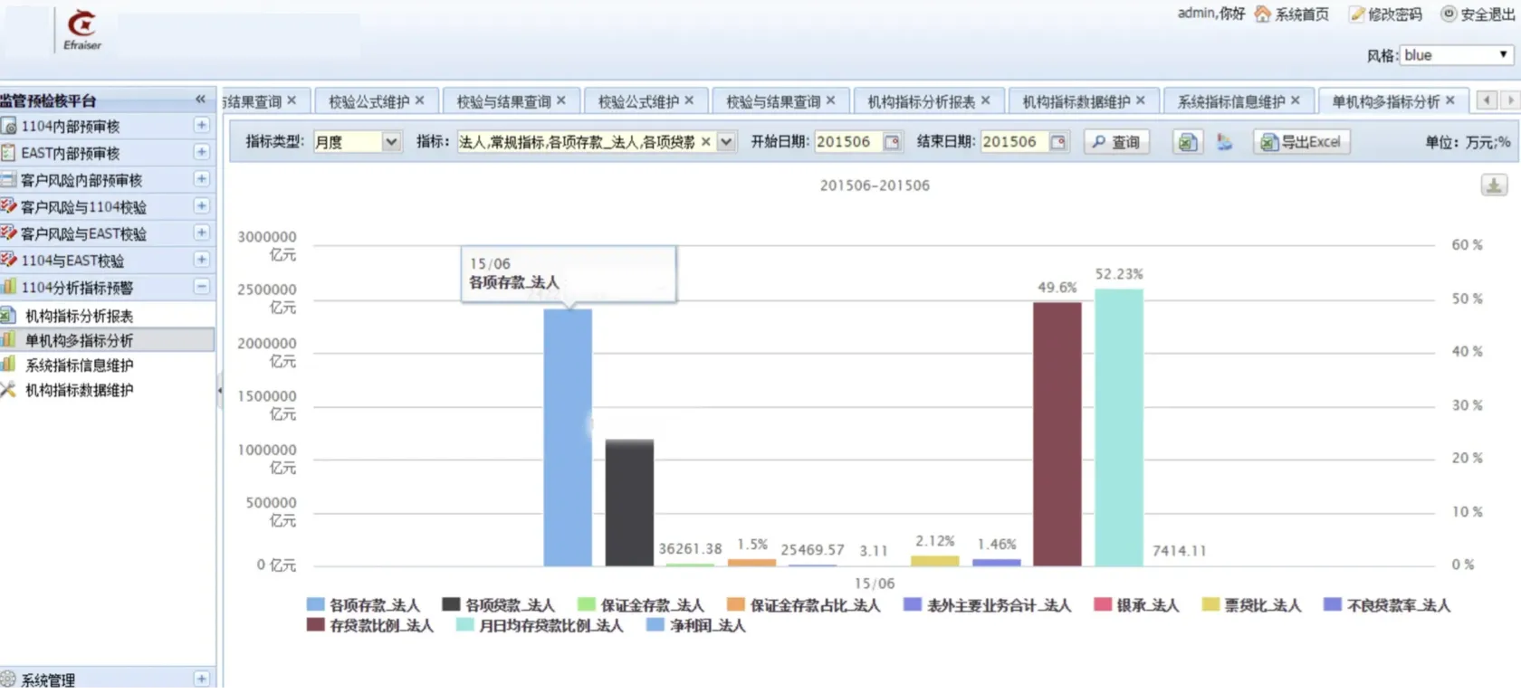The height and width of the screenshot is (693, 1521).
Task: Click the calendar icon beside 开始日期
Action: click(892, 142)
